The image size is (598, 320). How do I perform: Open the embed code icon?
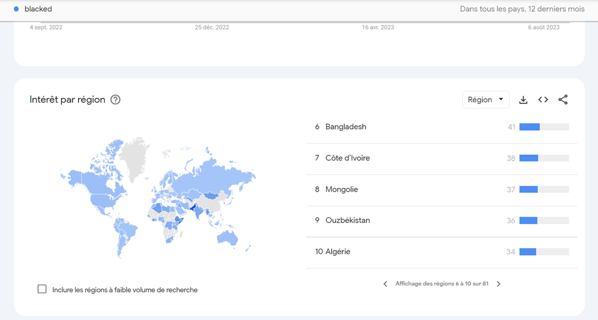pos(543,100)
